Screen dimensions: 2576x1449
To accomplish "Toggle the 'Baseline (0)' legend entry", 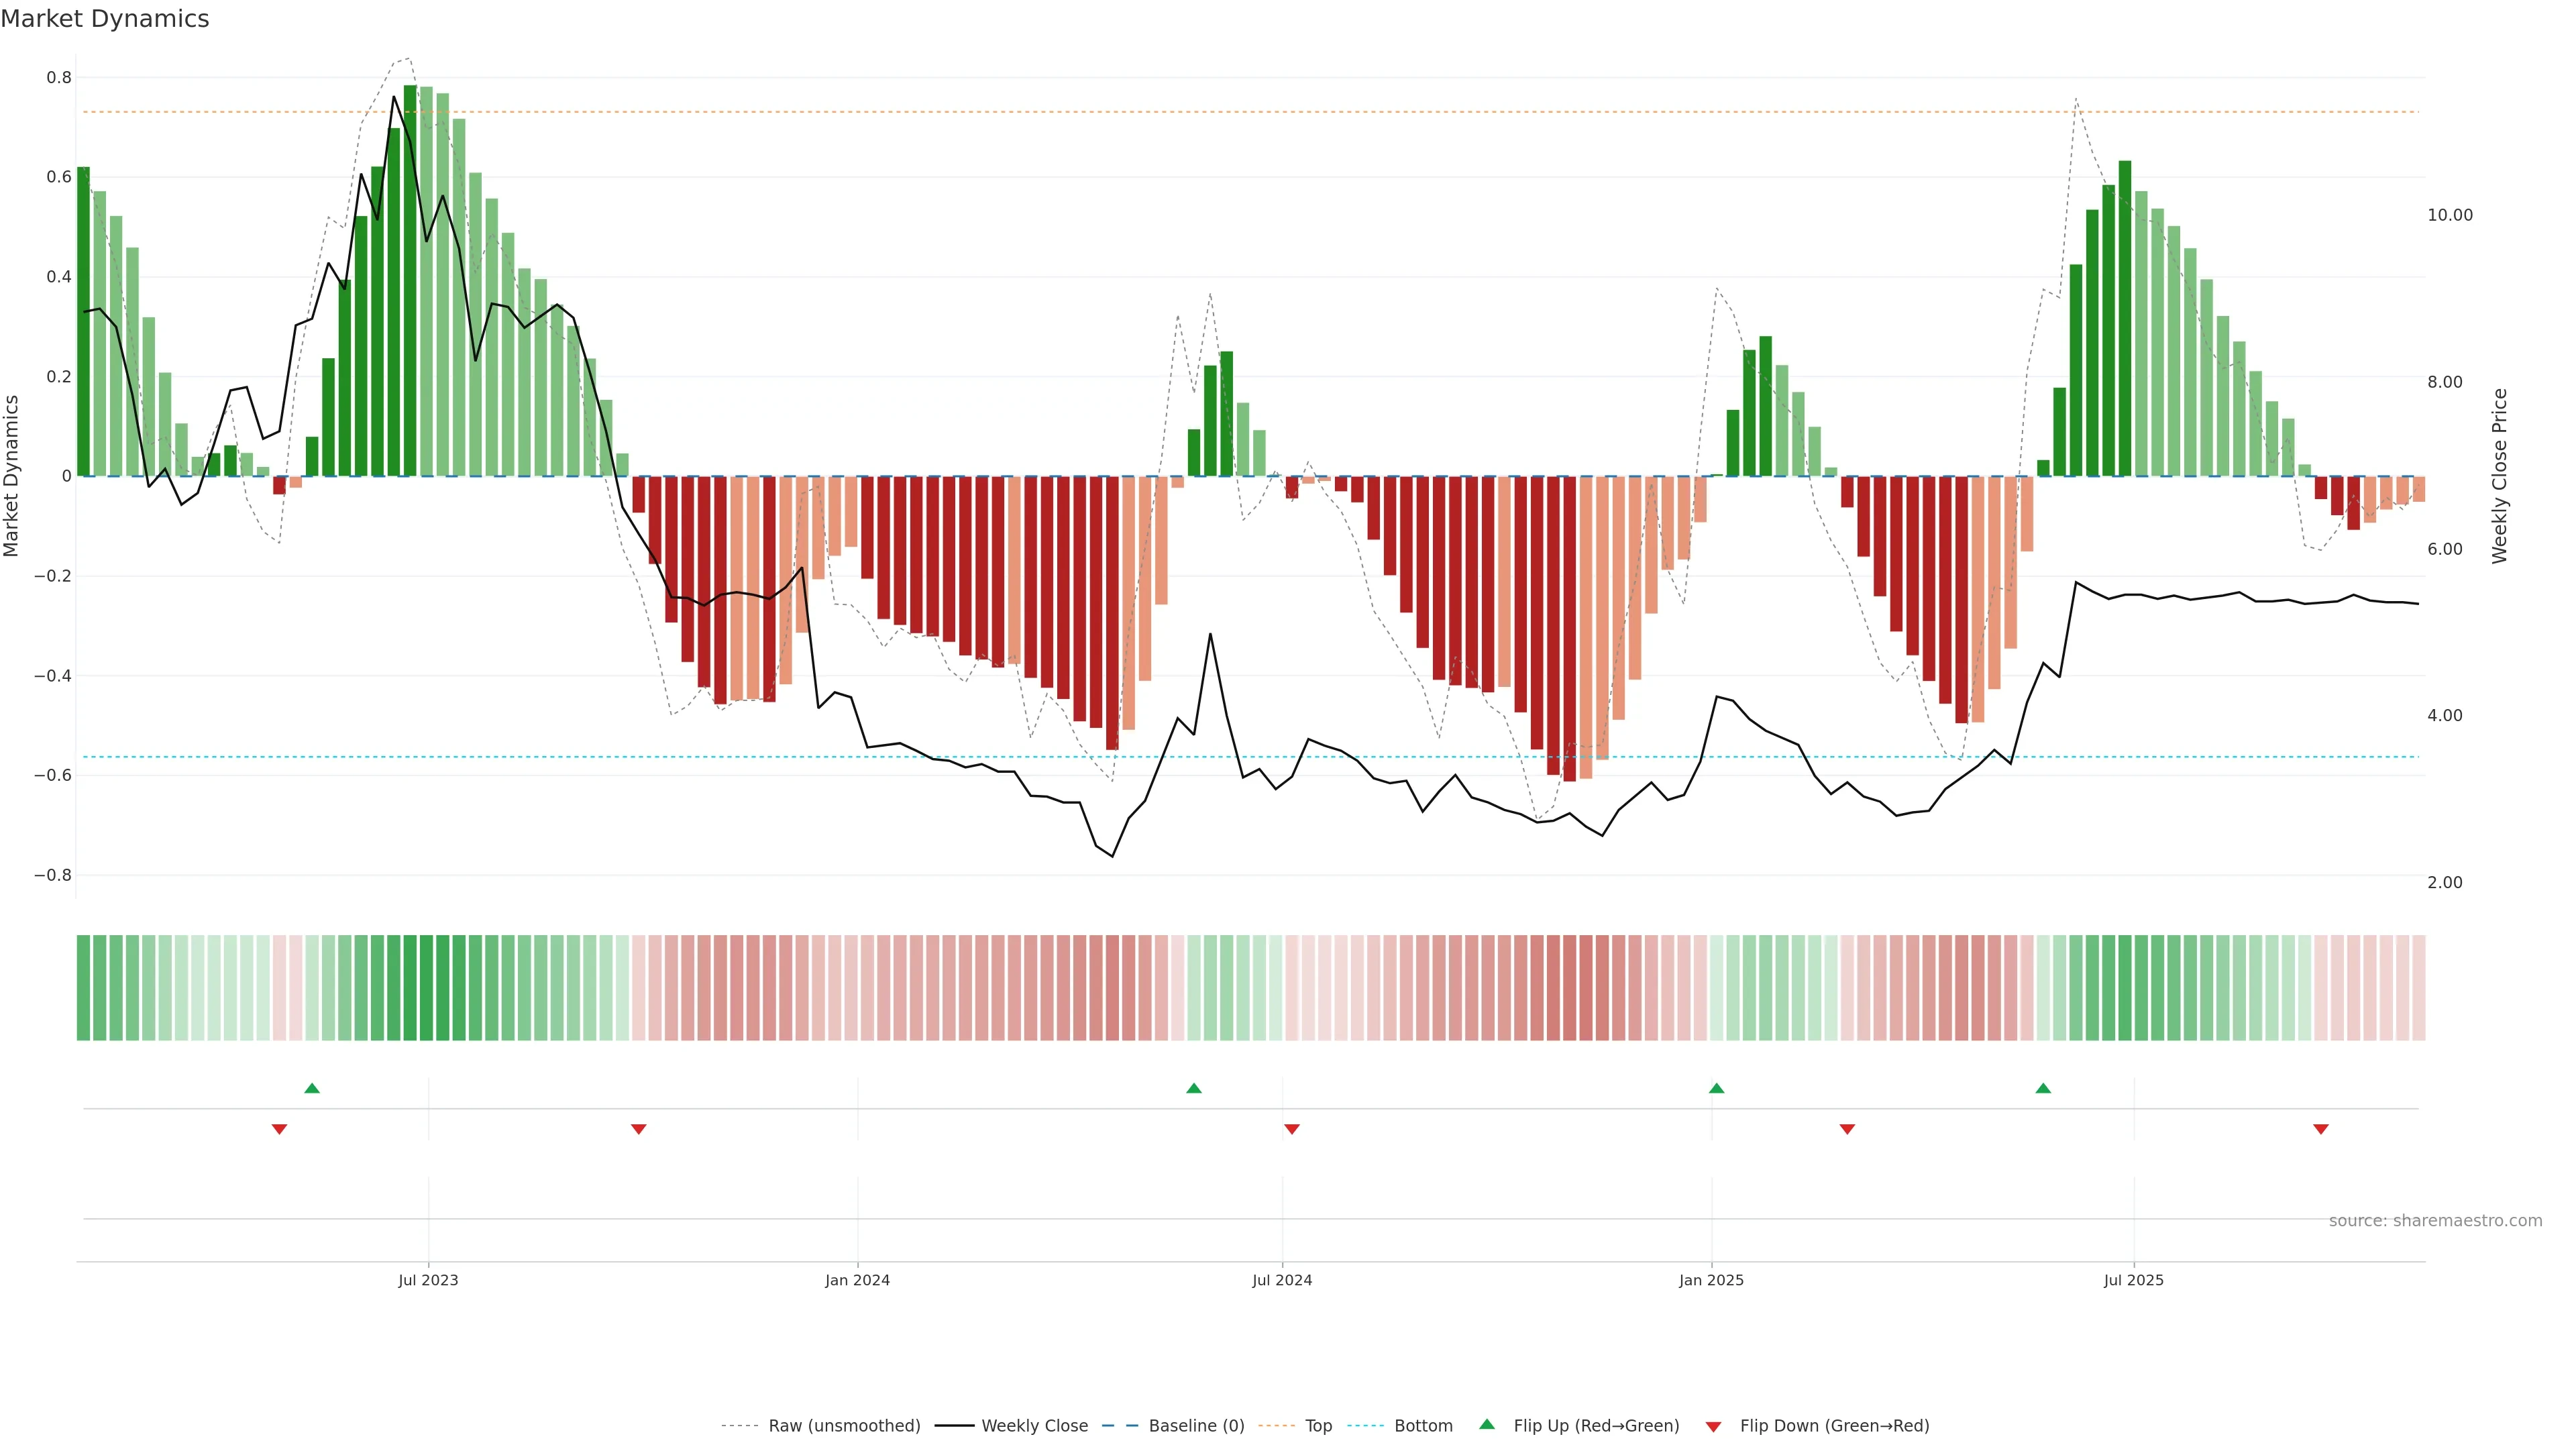I will coord(1196,1426).
